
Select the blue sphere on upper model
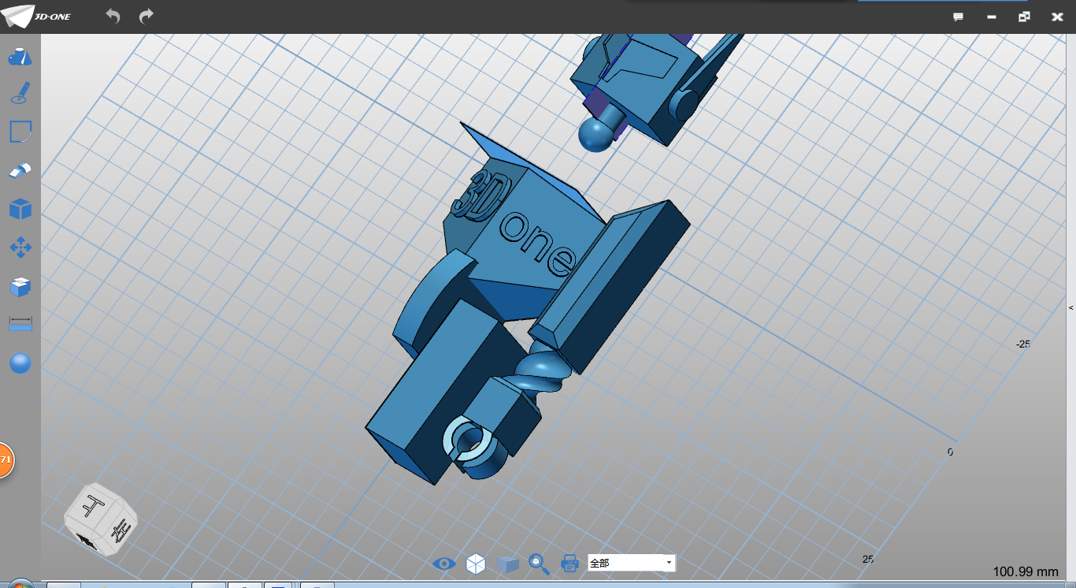click(x=596, y=135)
